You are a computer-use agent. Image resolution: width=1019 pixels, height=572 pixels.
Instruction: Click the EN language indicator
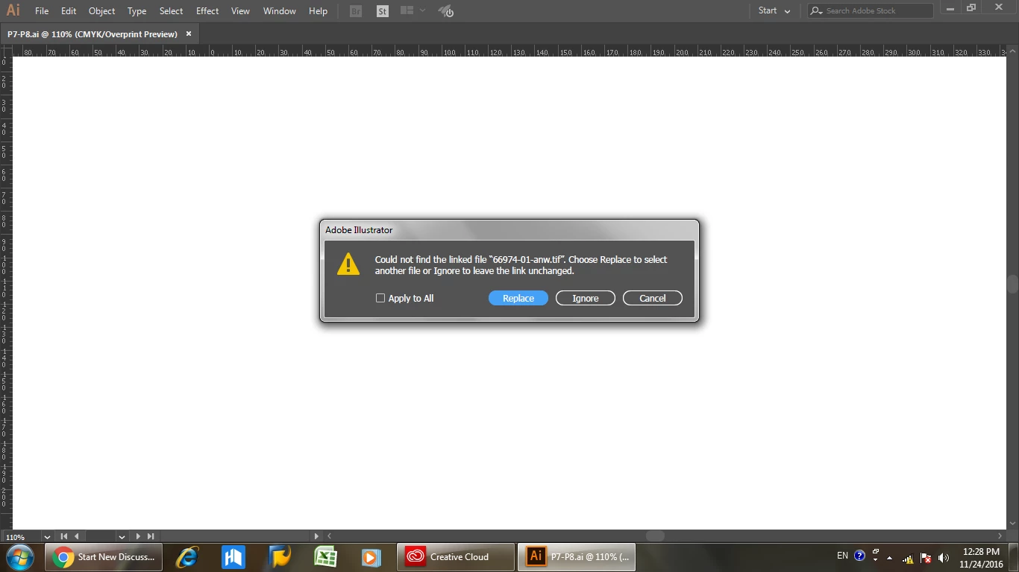842,556
